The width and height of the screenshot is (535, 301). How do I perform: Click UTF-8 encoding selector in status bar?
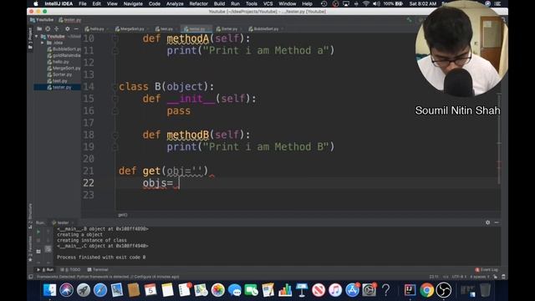[x=458, y=277]
